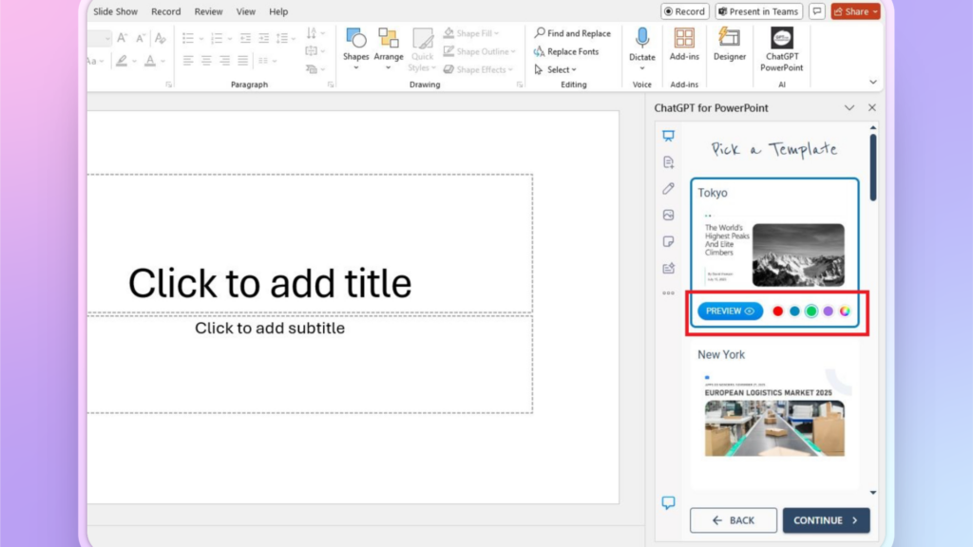Align text right
The image size is (973, 547).
[224, 61]
